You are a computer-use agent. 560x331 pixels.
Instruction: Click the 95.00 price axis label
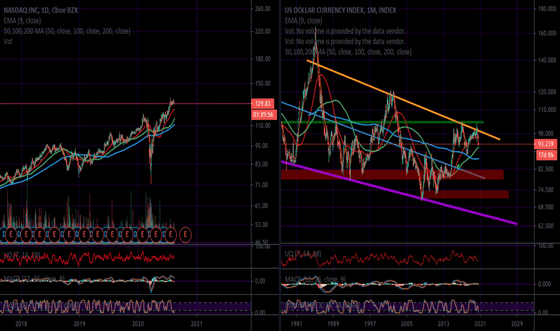click(x=261, y=146)
